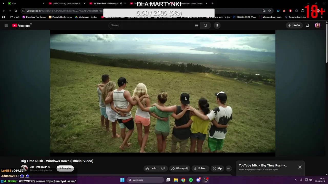
Task: Open the Big Time Rush channel name link
Action: [x=38, y=167]
